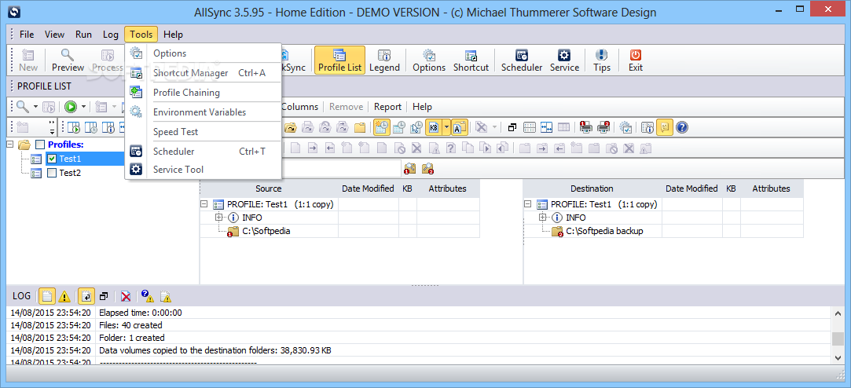
Task: Click the printer icon with badge 2
Action: [603, 127]
